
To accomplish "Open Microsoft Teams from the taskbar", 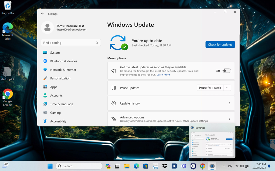I will click(x=184, y=166).
